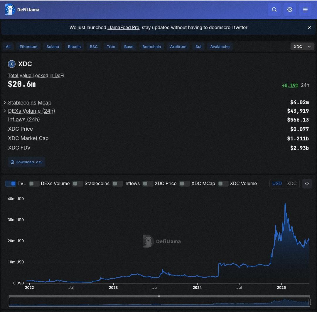Click the $43,919 DEX volume value
Screen dimensions: 317x312
298,111
